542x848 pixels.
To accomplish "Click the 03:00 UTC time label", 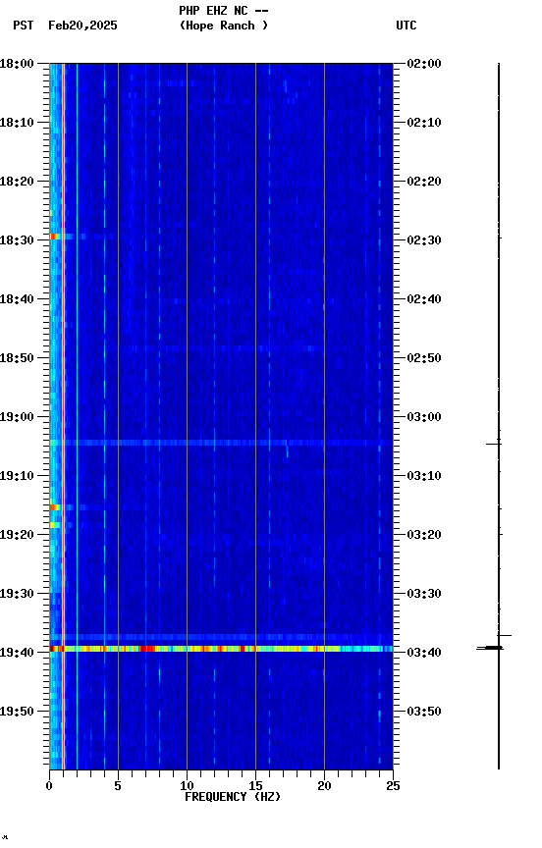I will click(424, 417).
